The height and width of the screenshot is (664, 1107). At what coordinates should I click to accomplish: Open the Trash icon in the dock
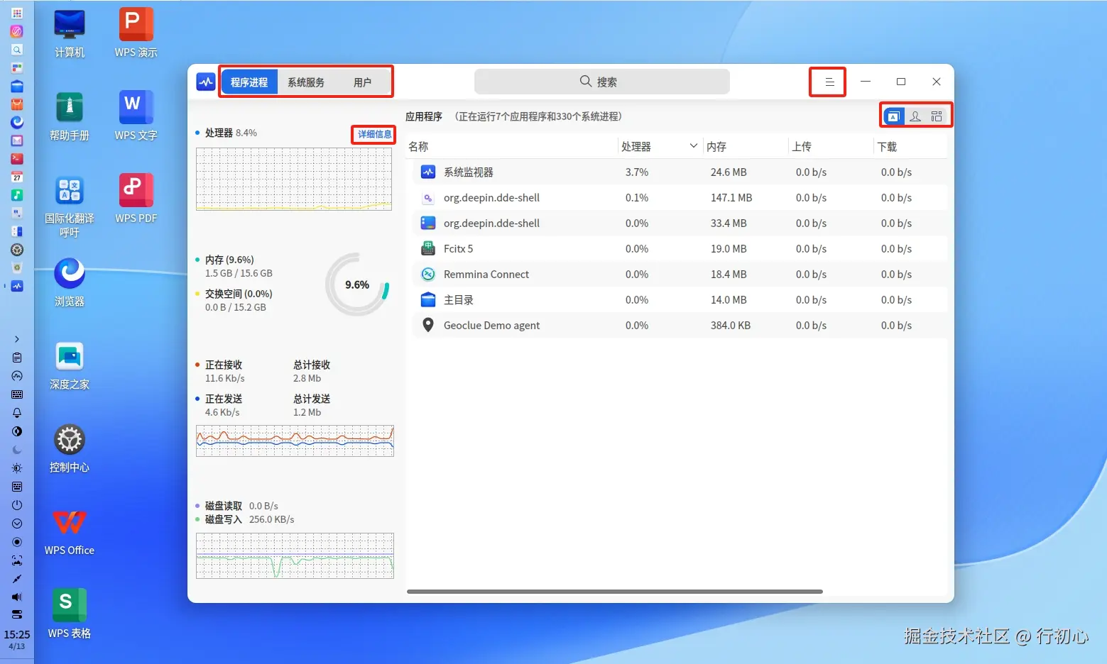pos(17,267)
